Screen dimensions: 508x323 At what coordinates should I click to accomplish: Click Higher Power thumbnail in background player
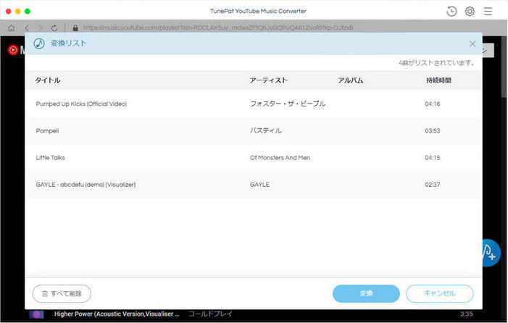click(36, 314)
